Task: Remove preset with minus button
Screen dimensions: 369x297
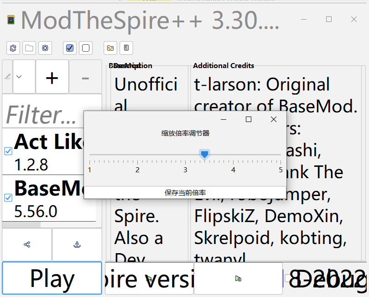Action: pyautogui.click(x=85, y=77)
